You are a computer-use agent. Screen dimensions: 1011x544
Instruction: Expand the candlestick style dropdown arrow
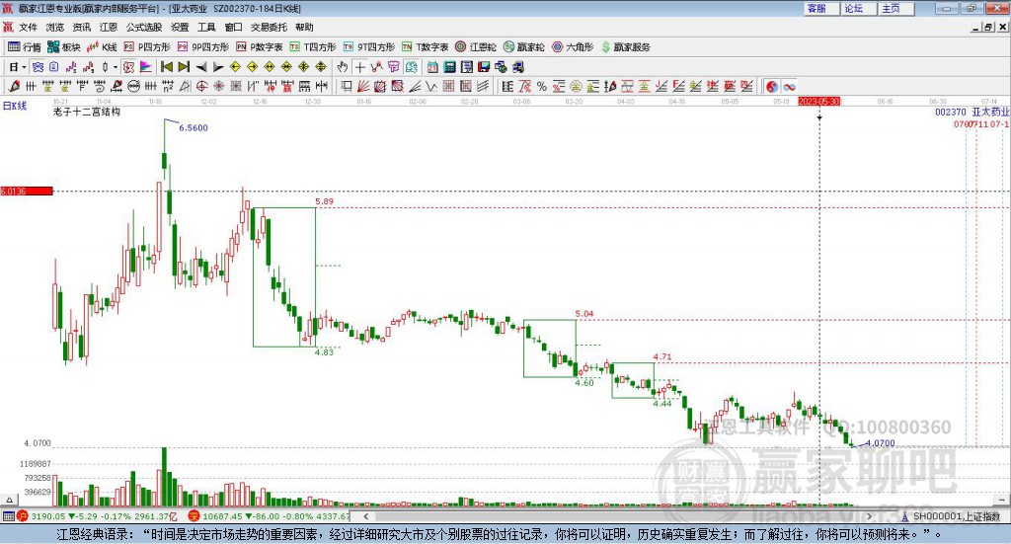116,67
